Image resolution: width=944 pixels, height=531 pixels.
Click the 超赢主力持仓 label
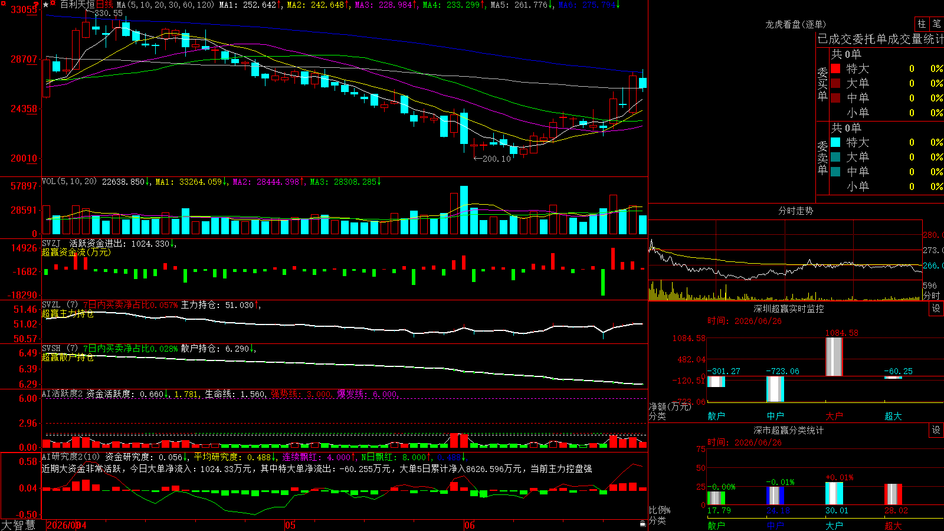(x=67, y=313)
